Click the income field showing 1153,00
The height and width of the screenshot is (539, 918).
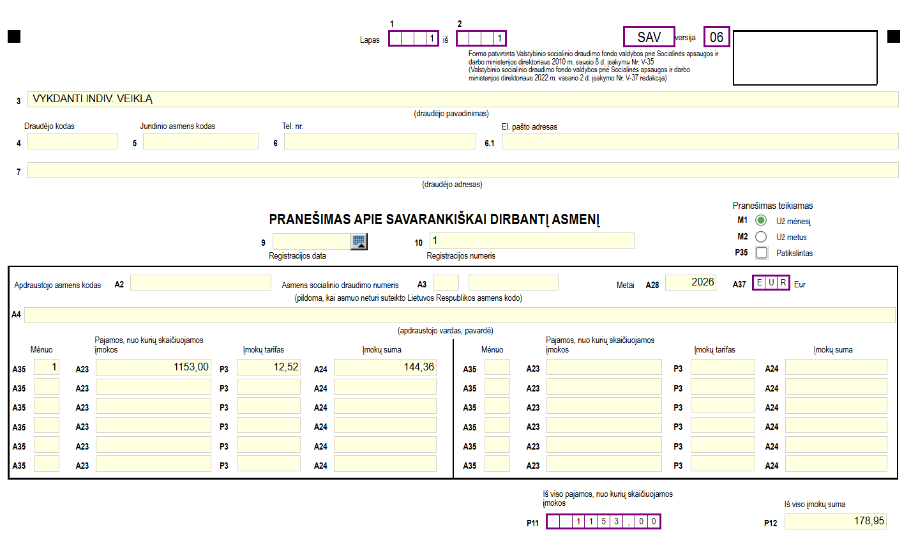(153, 367)
